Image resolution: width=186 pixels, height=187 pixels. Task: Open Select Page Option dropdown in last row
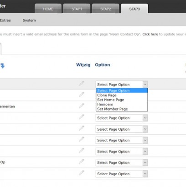[122, 174]
